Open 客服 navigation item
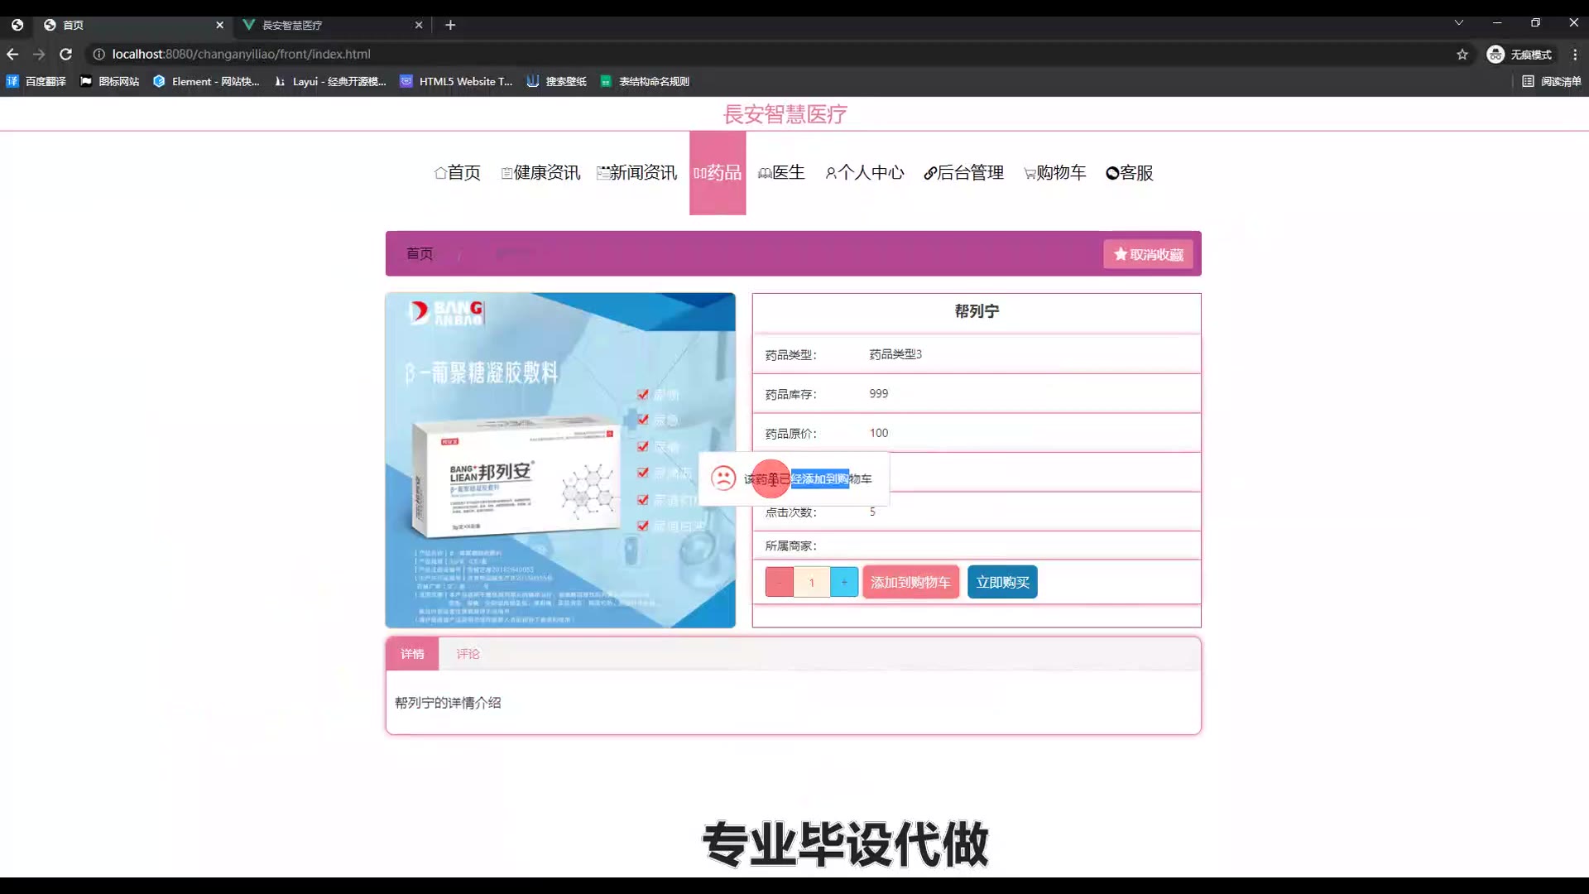The height and width of the screenshot is (894, 1589). 1130,172
